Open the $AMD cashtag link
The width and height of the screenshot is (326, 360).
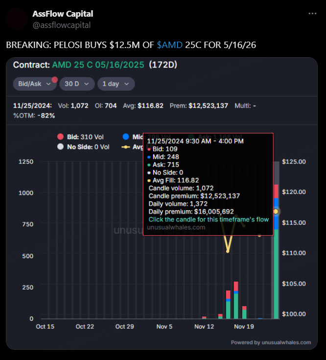point(170,45)
